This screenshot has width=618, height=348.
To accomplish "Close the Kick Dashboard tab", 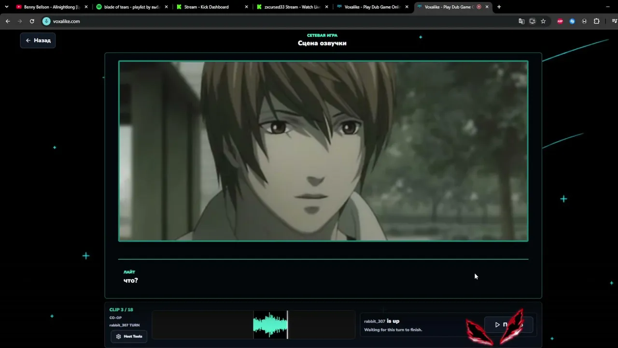I will (x=246, y=7).
